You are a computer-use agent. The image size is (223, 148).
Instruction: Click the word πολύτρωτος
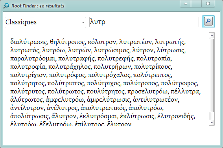pos(65,91)
